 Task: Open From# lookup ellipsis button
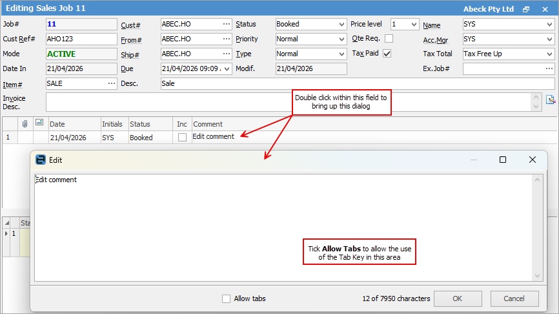[227, 39]
